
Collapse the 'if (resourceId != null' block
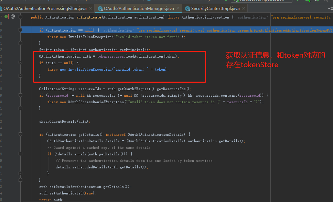20,95
